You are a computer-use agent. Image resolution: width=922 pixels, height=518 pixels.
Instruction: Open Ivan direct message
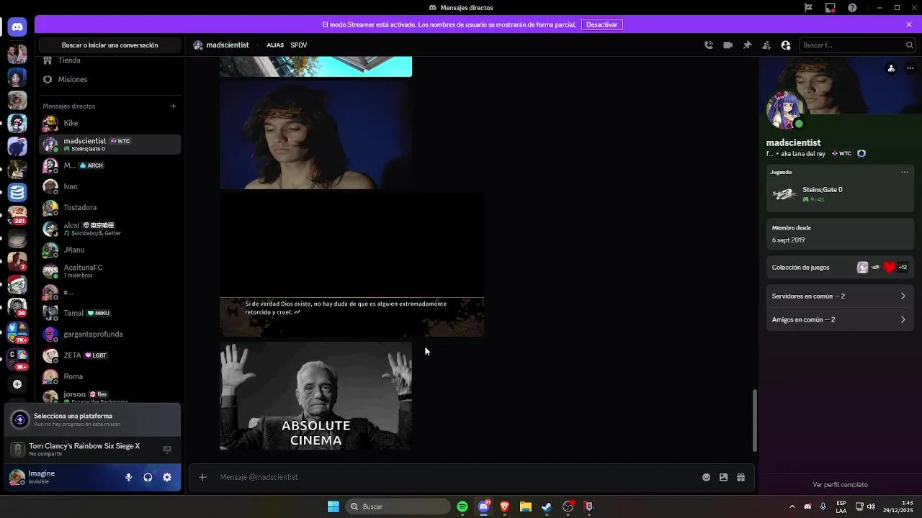click(109, 186)
